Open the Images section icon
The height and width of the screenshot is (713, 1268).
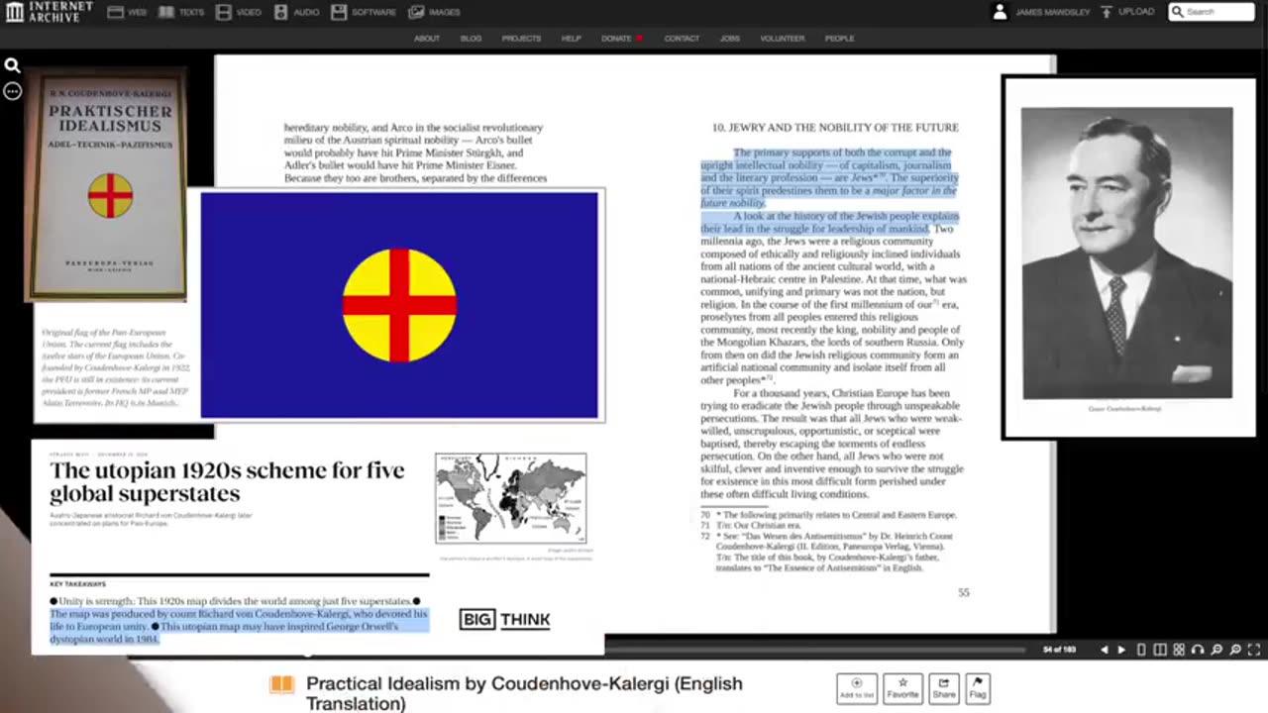416,12
